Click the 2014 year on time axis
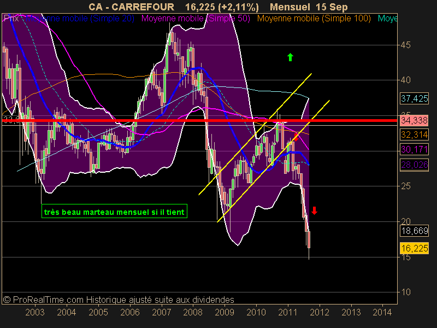This screenshot has height=328, width=437. (382, 312)
